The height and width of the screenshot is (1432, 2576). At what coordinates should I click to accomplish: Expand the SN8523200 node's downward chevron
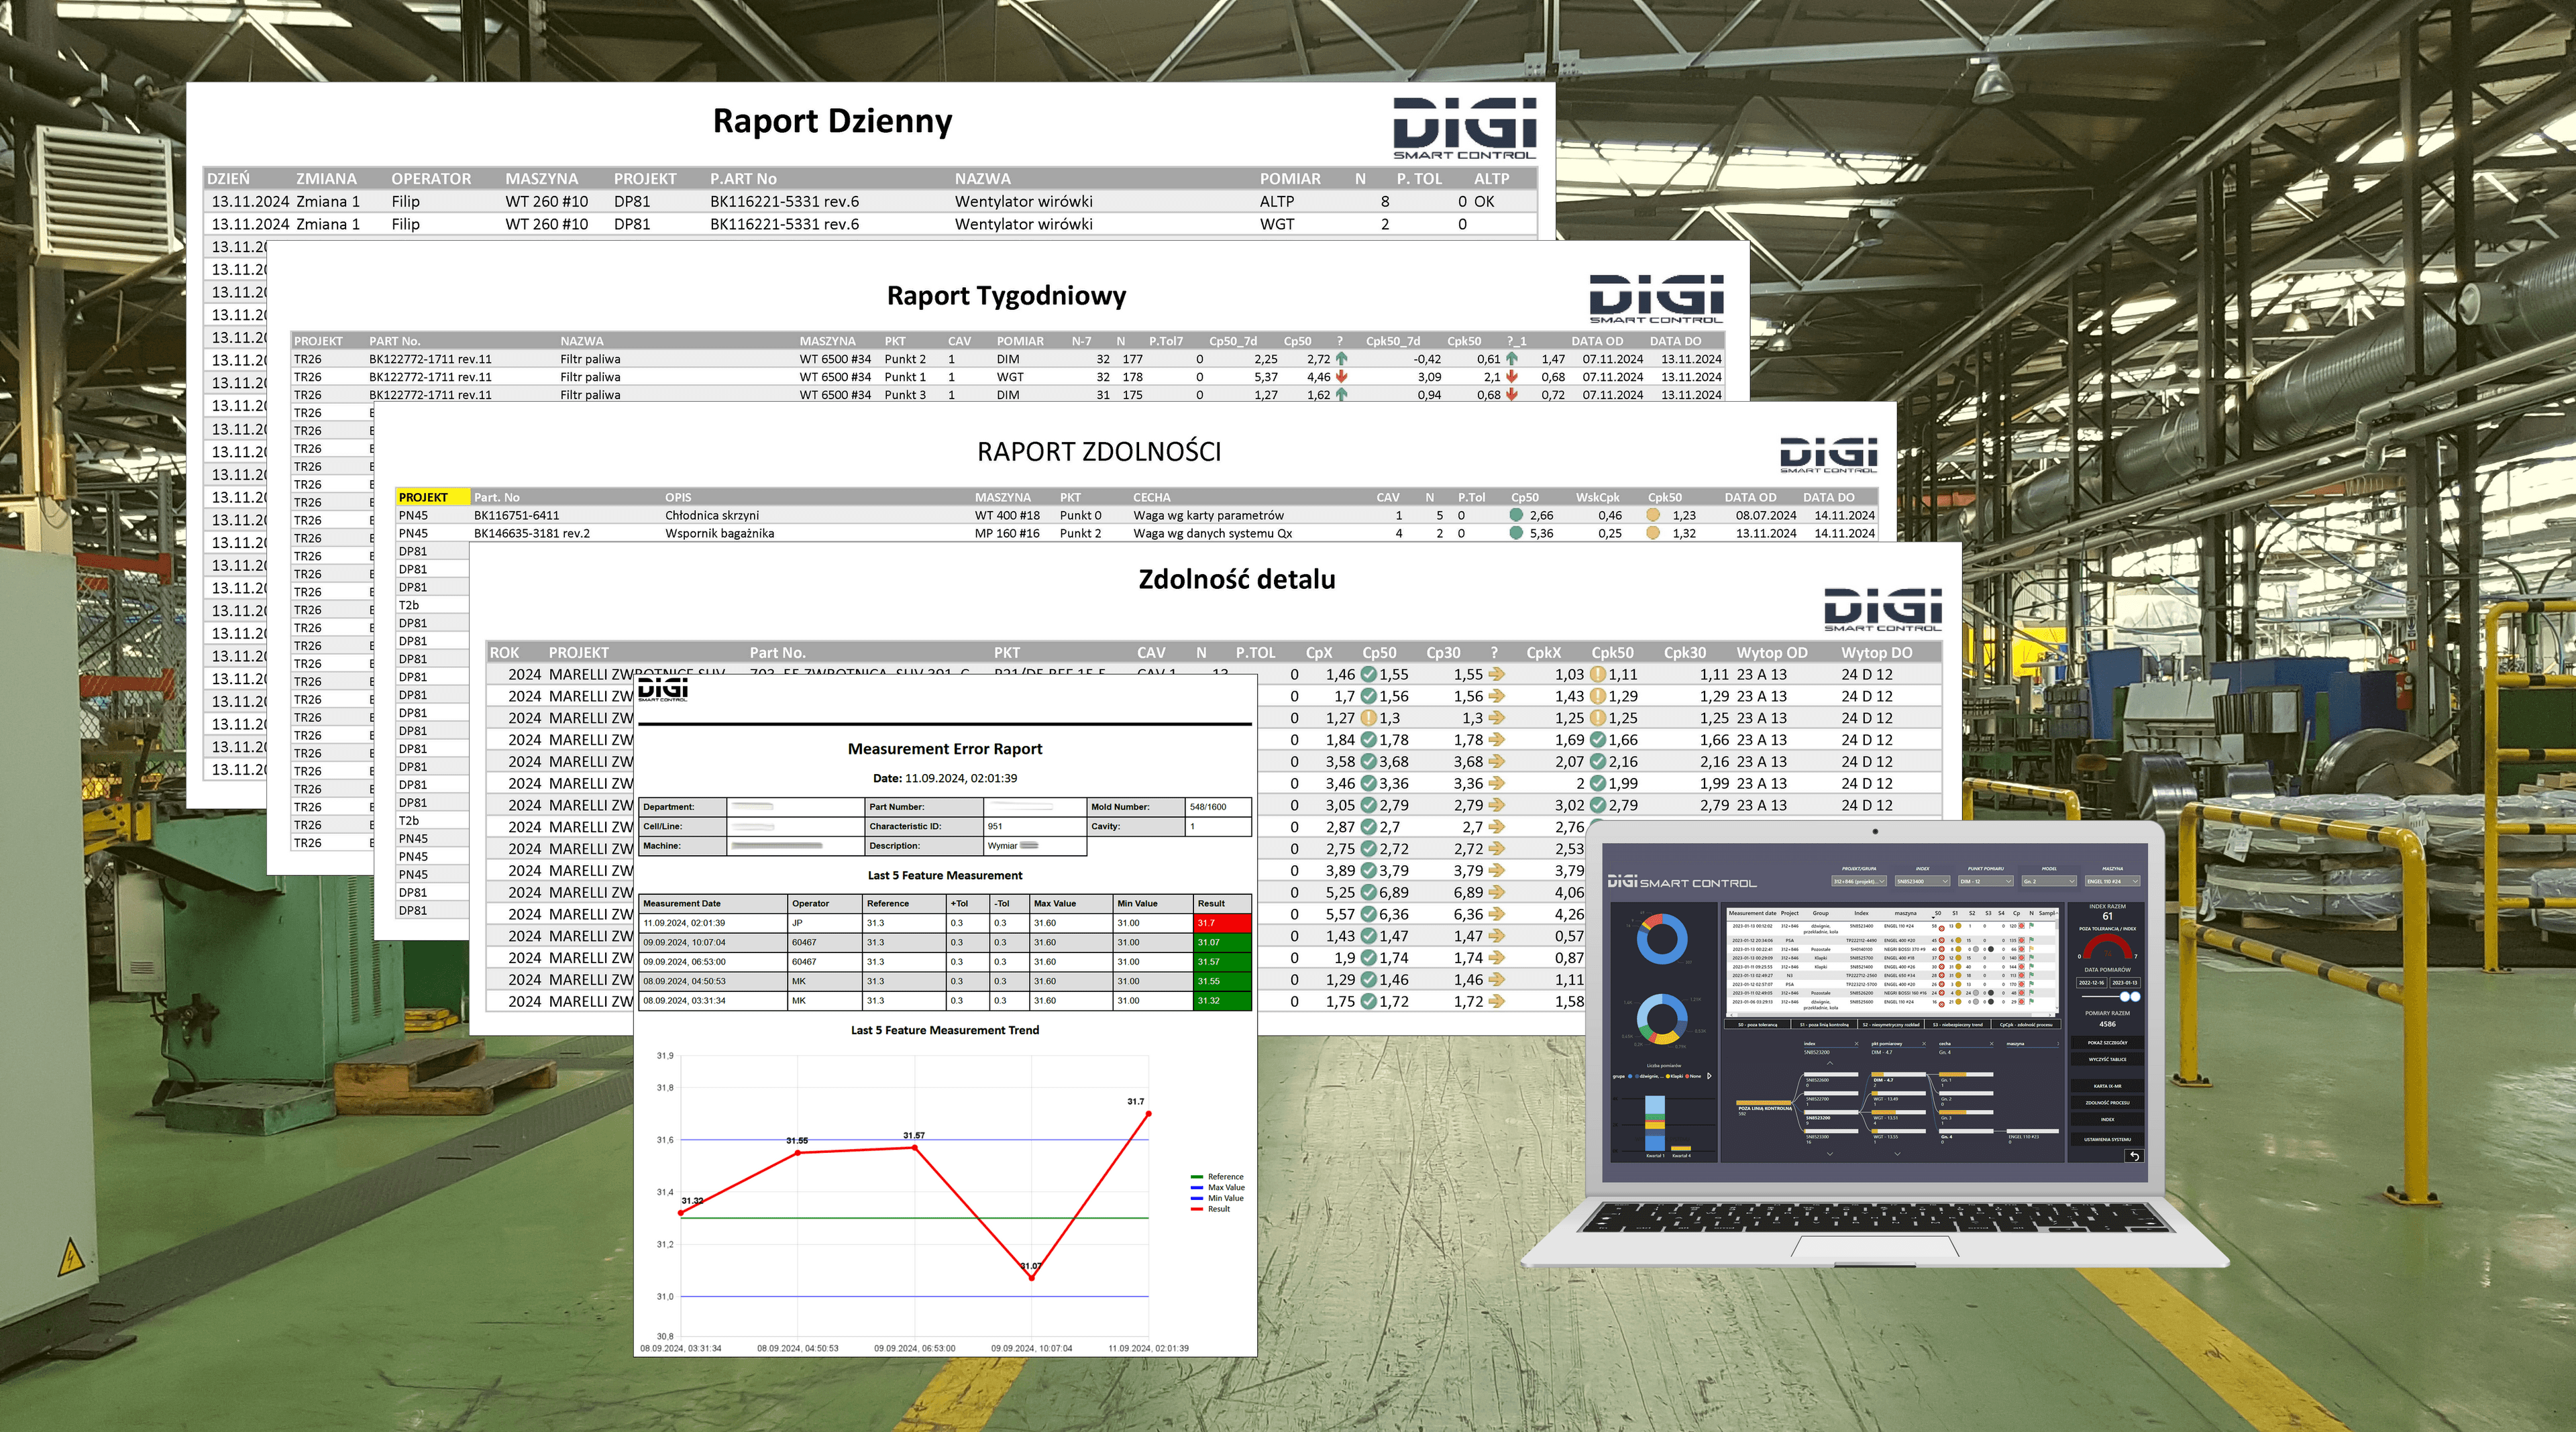coord(1829,1155)
